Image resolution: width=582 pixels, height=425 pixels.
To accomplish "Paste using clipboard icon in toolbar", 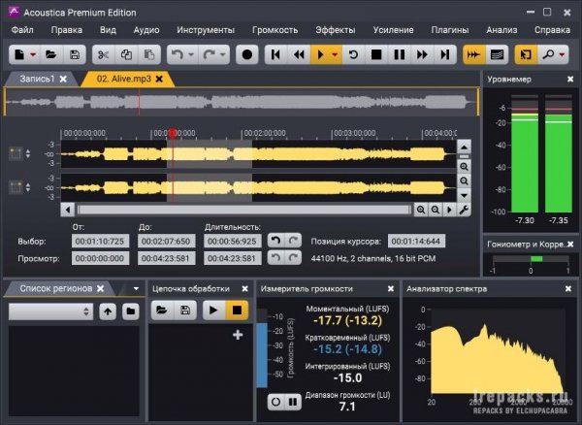I will pos(149,55).
